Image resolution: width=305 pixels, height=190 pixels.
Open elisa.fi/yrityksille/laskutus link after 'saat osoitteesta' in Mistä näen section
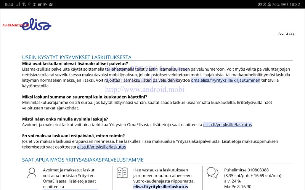click(x=227, y=125)
